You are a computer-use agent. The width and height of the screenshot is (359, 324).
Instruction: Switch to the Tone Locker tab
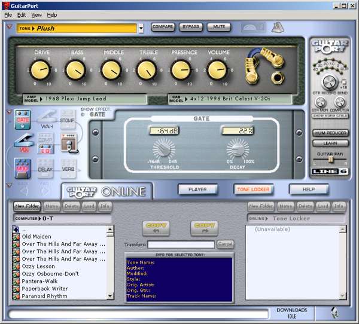[253, 189]
